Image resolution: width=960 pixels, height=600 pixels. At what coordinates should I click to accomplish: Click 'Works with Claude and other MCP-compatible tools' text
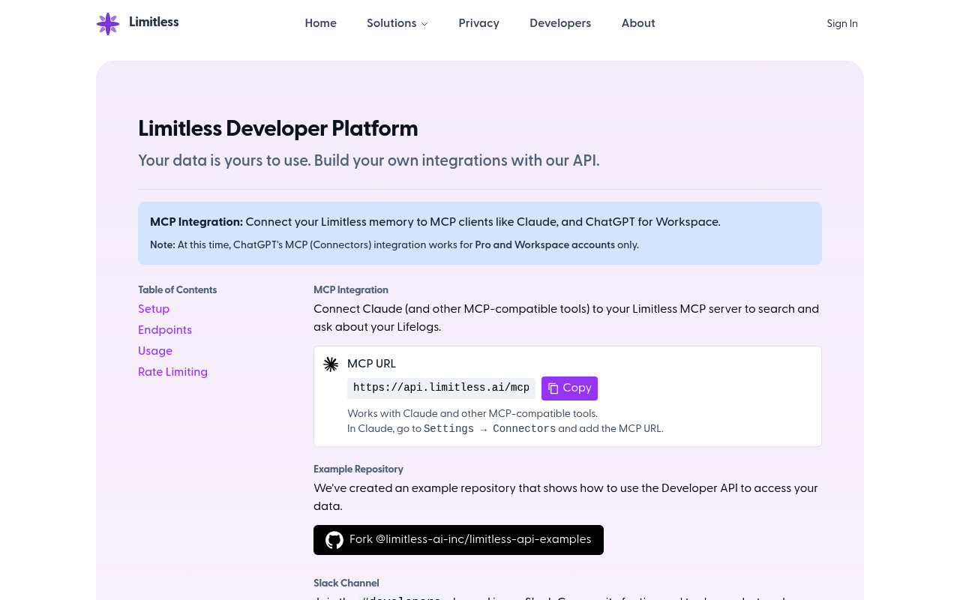pyautogui.click(x=472, y=414)
